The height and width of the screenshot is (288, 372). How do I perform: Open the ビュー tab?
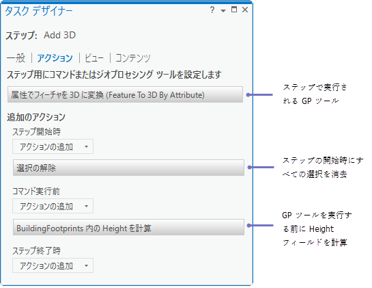coord(94,58)
